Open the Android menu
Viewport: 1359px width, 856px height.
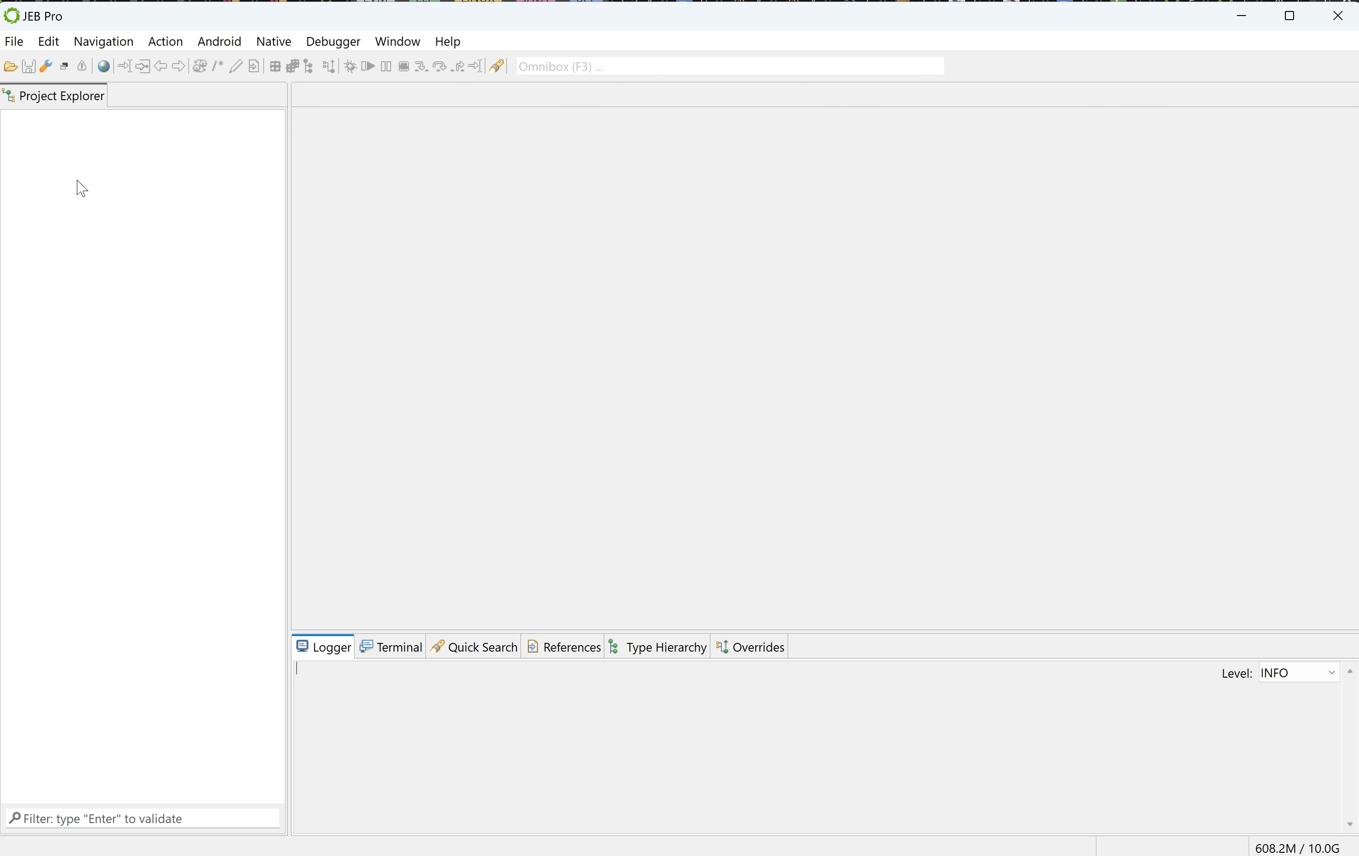pos(220,42)
